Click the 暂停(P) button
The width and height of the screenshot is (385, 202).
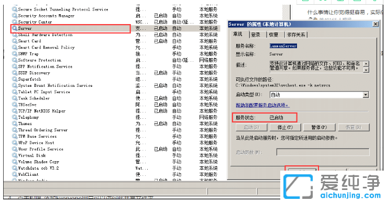tap(319, 127)
